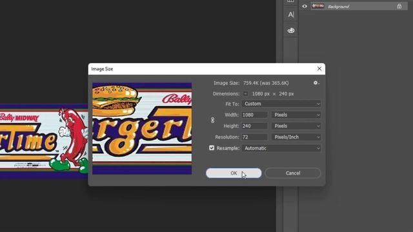
Task: Open the Resample Automatic dropdown
Action: point(281,148)
